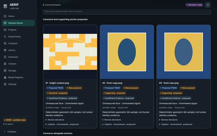
Task: Click the Library cube icon
Action: (5, 50)
